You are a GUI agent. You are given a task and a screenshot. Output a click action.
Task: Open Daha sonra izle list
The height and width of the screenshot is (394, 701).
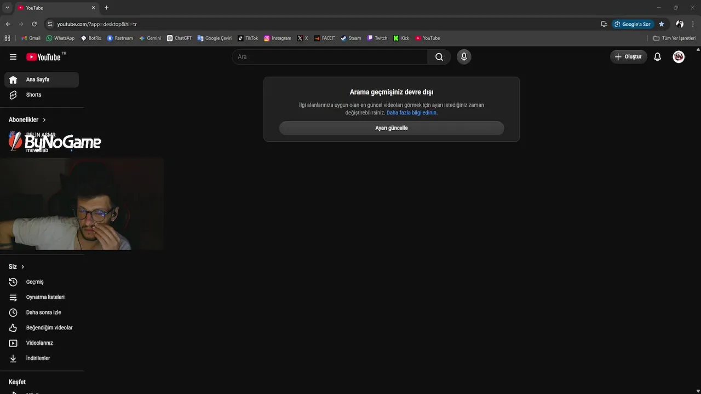tap(42, 313)
